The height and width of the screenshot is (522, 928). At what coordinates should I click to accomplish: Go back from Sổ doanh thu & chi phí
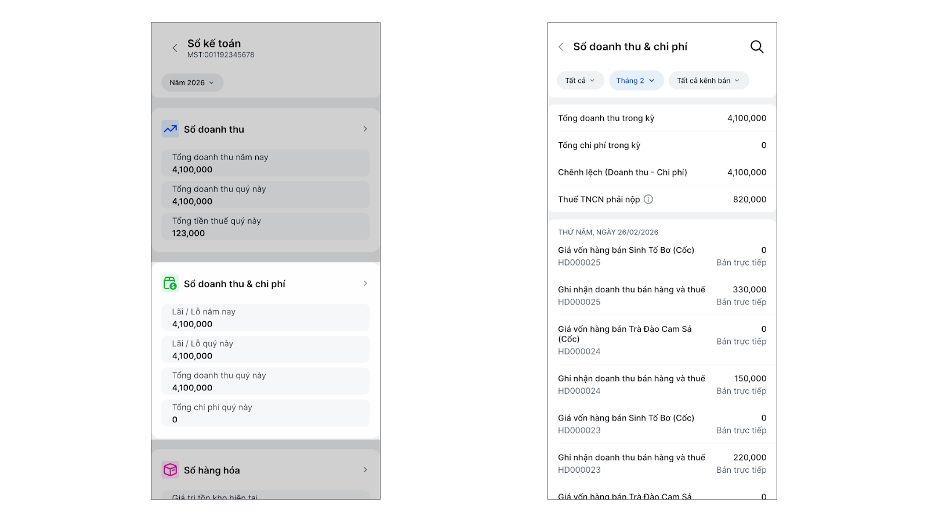pyautogui.click(x=561, y=47)
